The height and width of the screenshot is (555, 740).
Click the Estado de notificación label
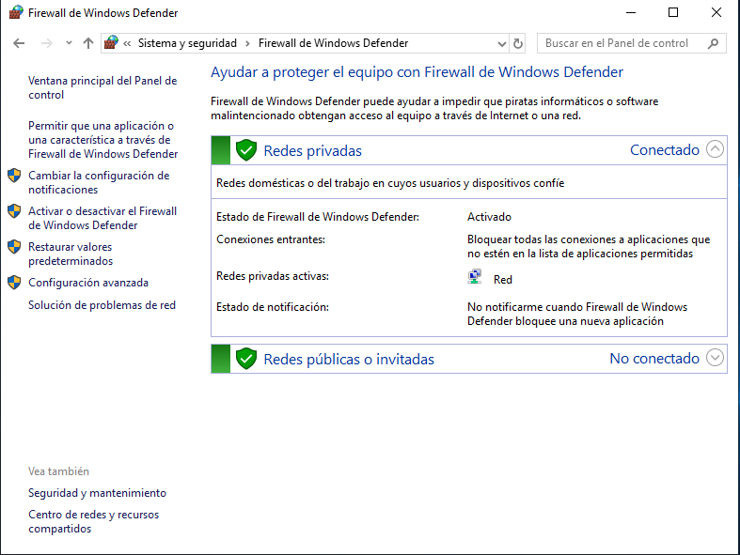(273, 307)
